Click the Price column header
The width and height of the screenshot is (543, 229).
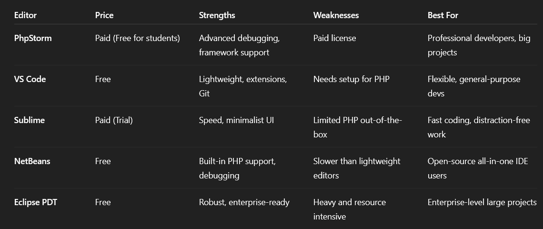click(104, 15)
